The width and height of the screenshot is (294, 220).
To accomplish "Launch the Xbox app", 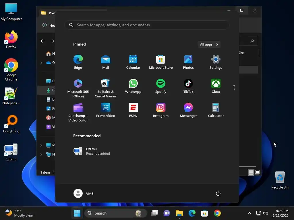I will [216, 86].
